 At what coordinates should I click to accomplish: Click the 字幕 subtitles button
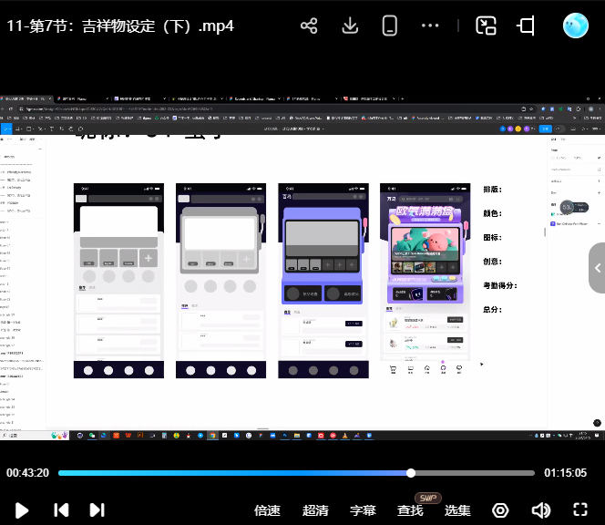point(363,510)
